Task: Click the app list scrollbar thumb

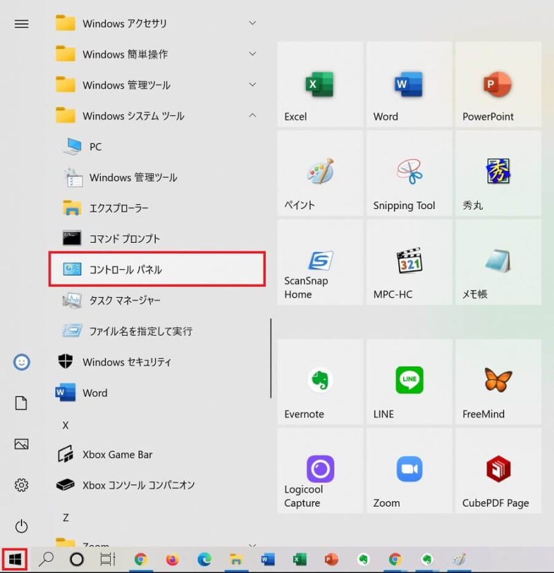Action: click(271, 358)
